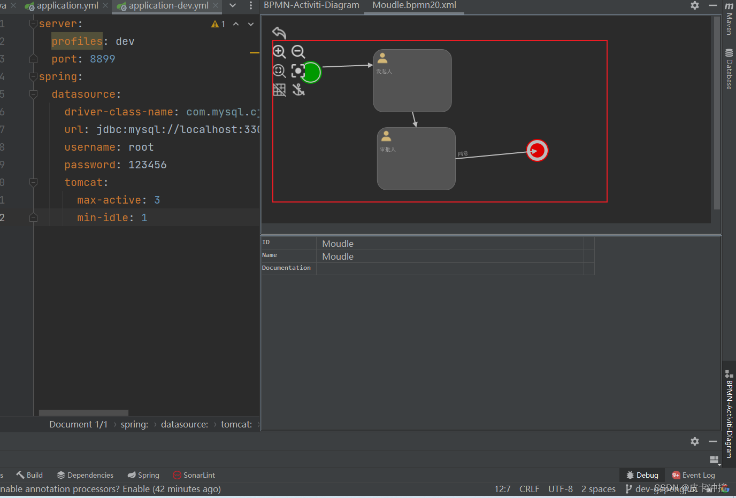Collapse the tomcat: block fold marker

point(33,182)
